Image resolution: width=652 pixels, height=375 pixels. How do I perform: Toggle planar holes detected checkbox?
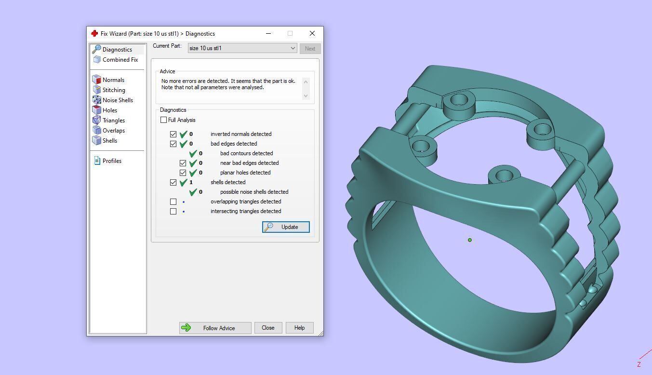pos(183,173)
